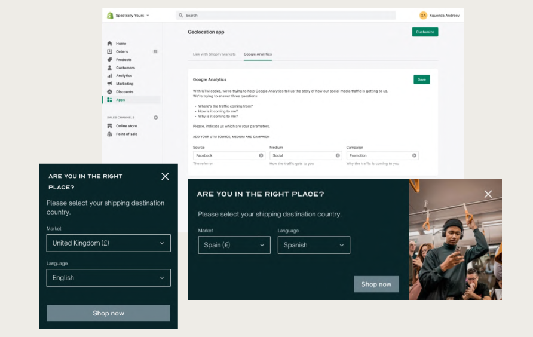Click the Marketing megaphone icon
The image size is (533, 337).
[109, 84]
